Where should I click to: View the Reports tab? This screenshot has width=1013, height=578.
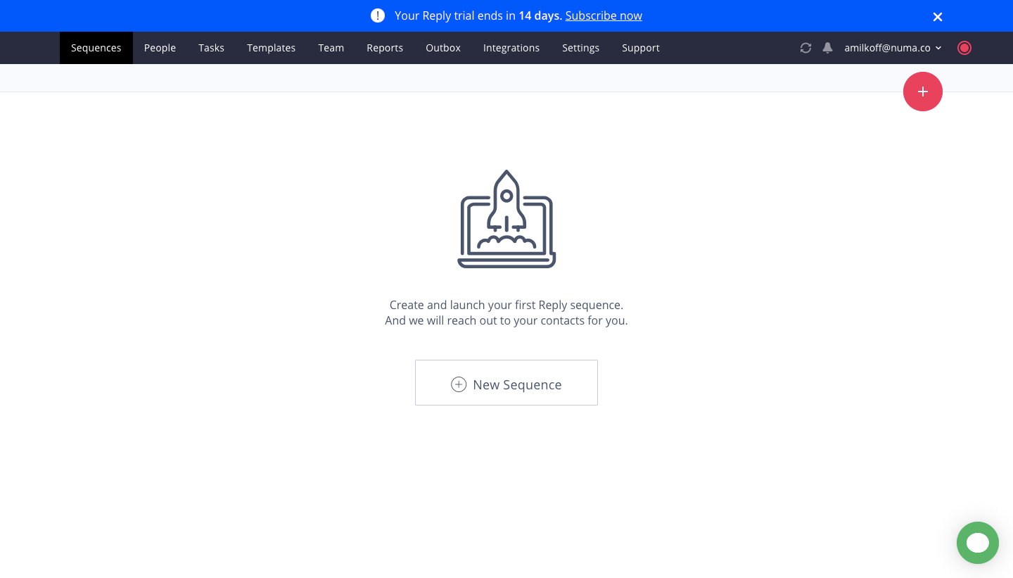click(x=385, y=48)
